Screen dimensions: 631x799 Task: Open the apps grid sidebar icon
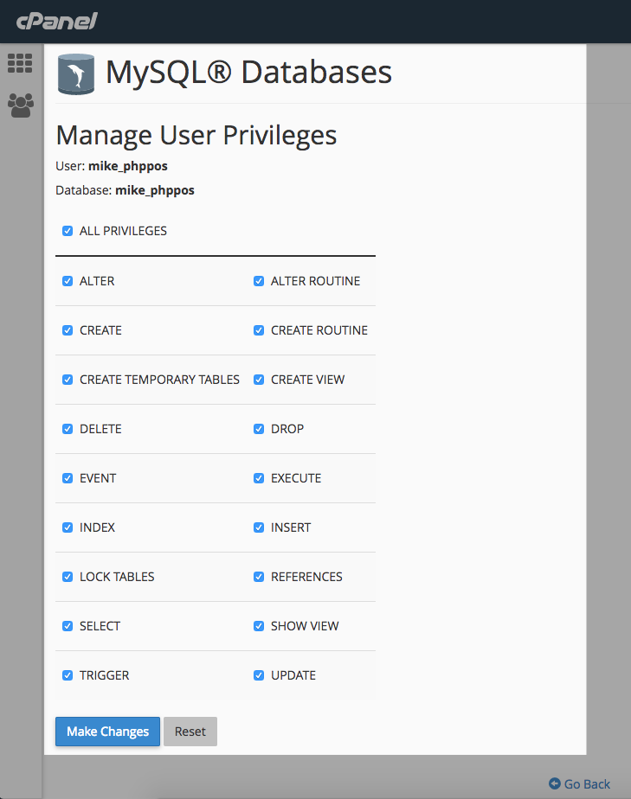[x=20, y=63]
